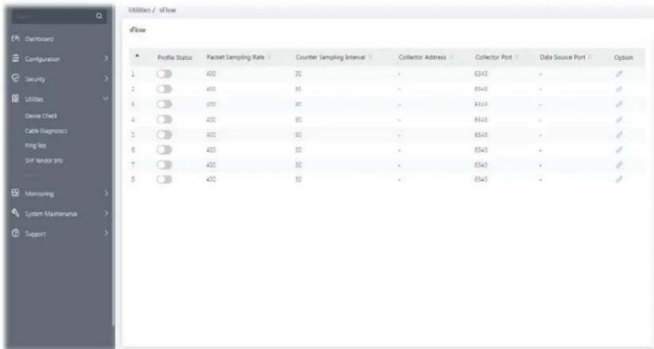Click the System Maintenance wrench icon
The width and height of the screenshot is (654, 349).
pos(15,214)
